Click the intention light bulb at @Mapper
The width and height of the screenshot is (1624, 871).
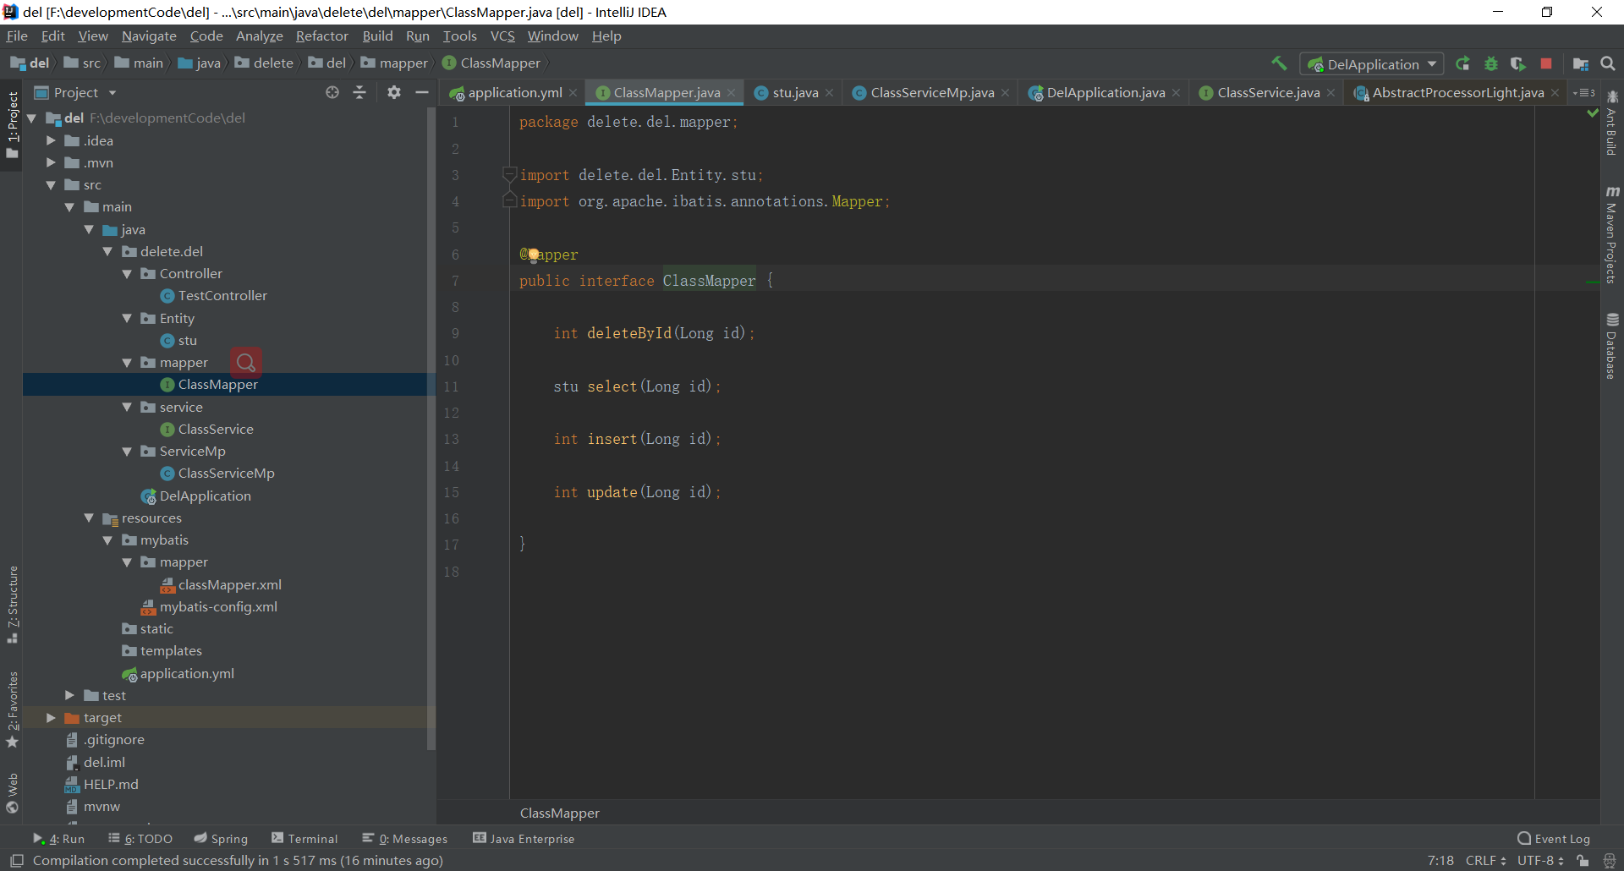click(x=534, y=254)
